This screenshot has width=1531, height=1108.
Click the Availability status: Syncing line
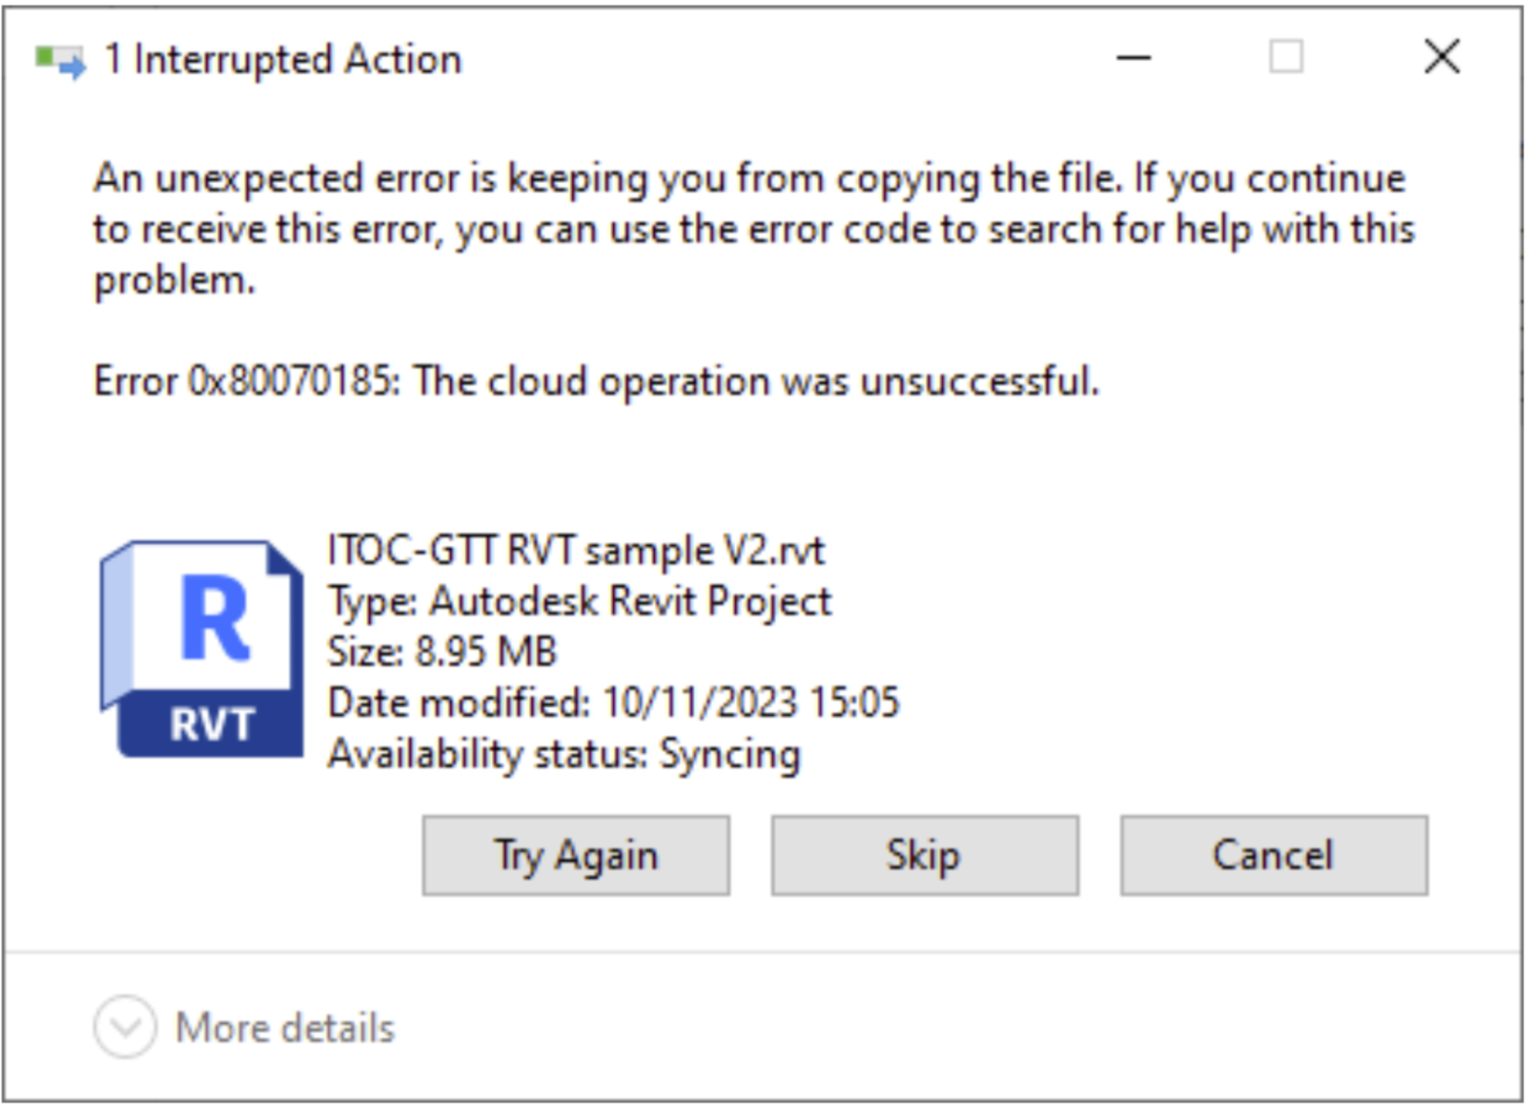[x=564, y=754]
